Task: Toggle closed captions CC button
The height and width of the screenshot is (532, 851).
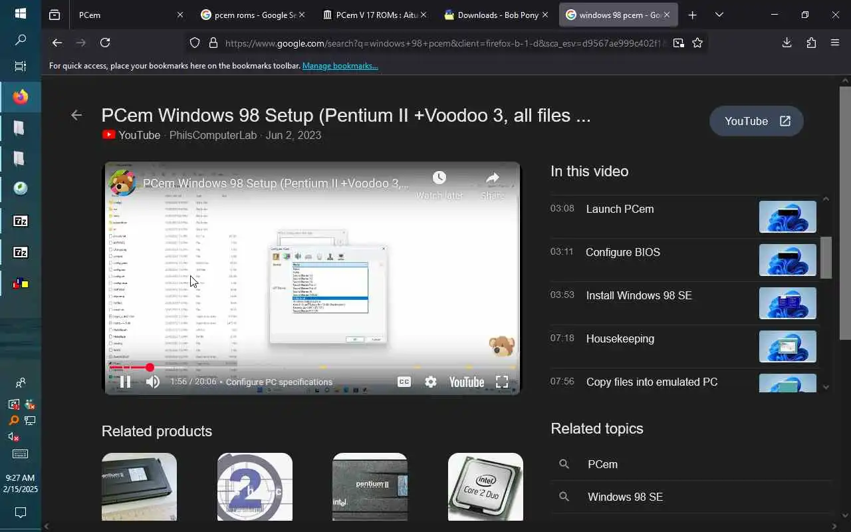Action: [x=404, y=382]
